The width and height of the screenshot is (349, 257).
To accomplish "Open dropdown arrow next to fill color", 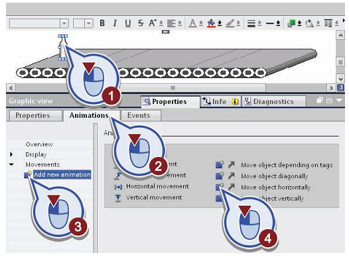I will coord(220,23).
